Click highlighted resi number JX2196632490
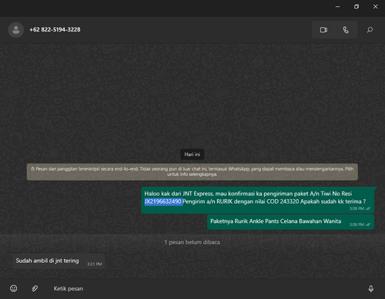This screenshot has width=385, height=299. 163,201
